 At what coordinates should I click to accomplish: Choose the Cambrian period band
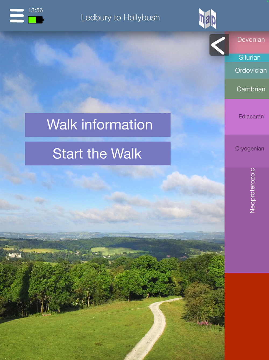pos(247,89)
